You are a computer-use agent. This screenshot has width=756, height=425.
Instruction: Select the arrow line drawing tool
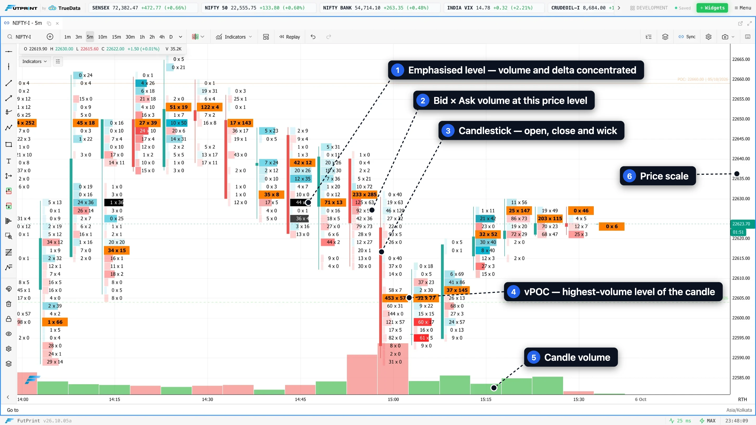pos(8,98)
